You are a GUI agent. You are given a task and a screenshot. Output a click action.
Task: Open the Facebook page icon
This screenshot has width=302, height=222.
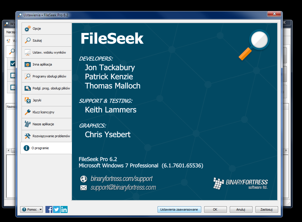[49, 209]
